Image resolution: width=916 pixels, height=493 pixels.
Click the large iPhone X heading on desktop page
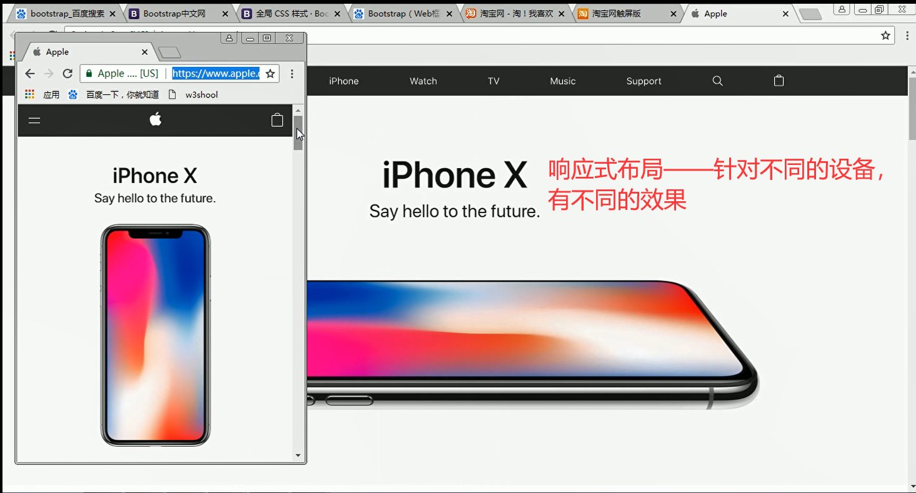click(x=455, y=175)
